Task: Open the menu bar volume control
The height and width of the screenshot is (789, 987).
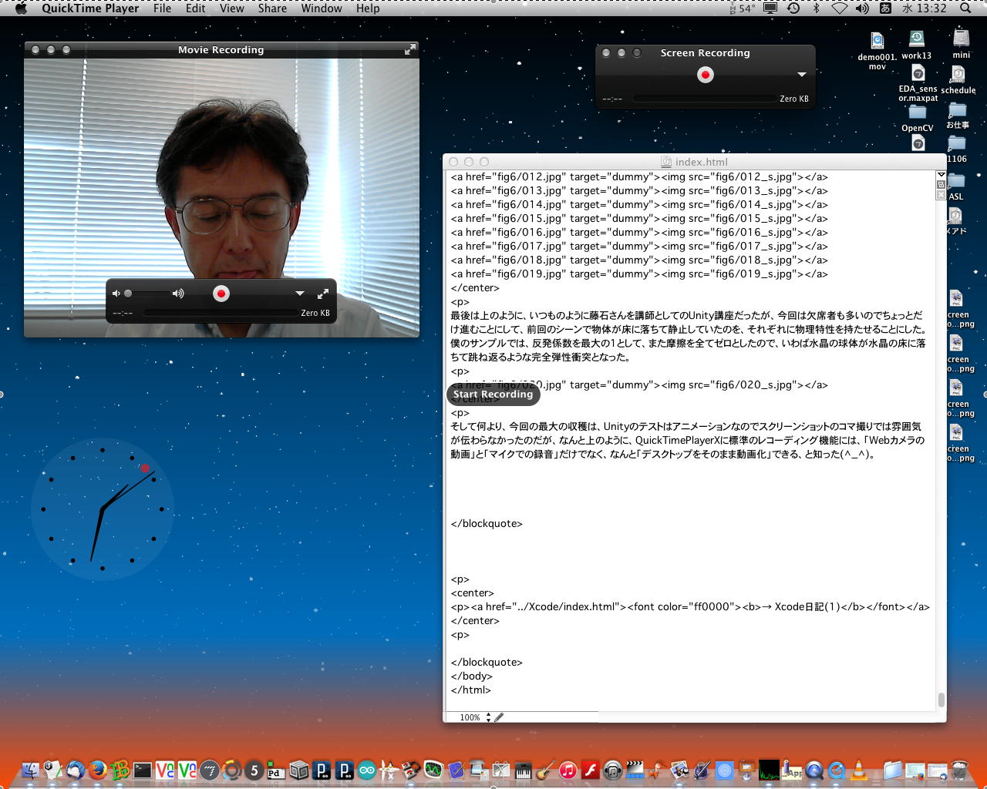Action: coord(862,8)
